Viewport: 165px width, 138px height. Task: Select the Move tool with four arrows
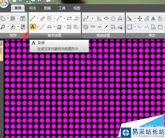pyautogui.click(x=140, y=18)
